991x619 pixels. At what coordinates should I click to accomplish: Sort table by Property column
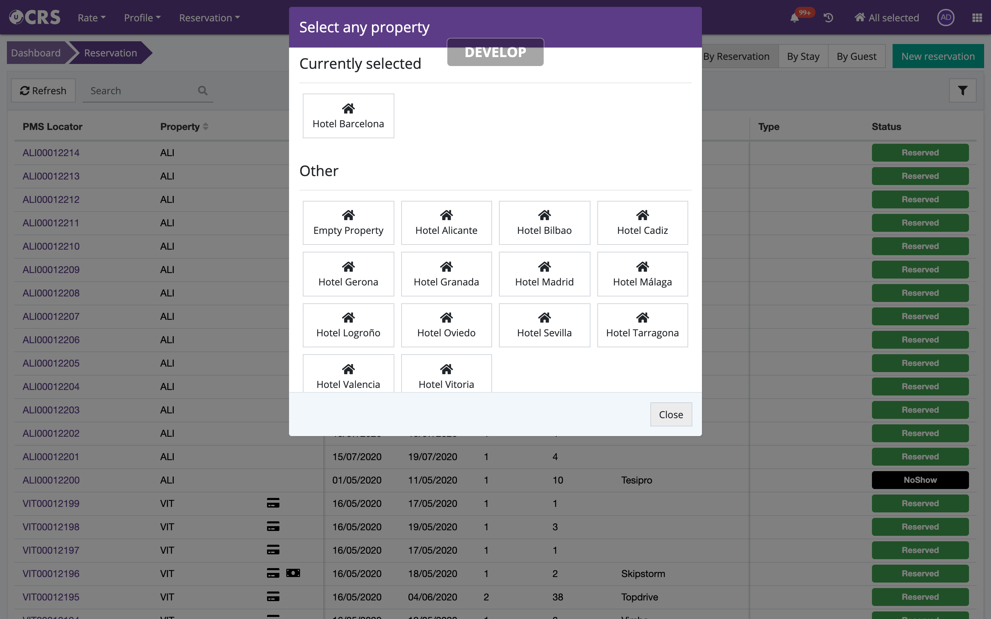pos(184,127)
